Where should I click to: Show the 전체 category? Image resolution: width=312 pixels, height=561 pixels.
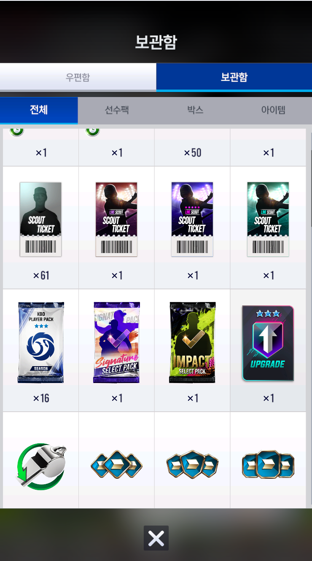tap(39, 110)
